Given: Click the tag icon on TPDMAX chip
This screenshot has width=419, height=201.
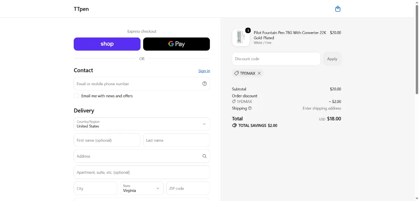Looking at the screenshot, I should coord(236,73).
